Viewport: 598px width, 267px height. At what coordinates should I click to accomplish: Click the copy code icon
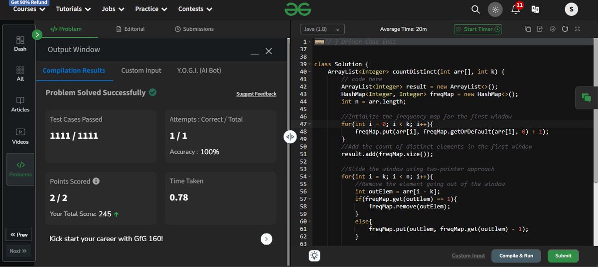[528, 29]
